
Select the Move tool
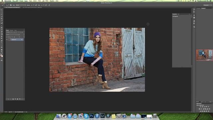2,10
